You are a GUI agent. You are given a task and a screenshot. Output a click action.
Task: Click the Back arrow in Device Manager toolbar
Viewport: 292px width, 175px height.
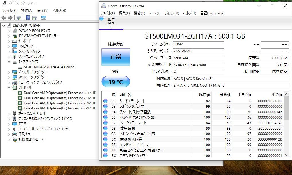pos(4,18)
